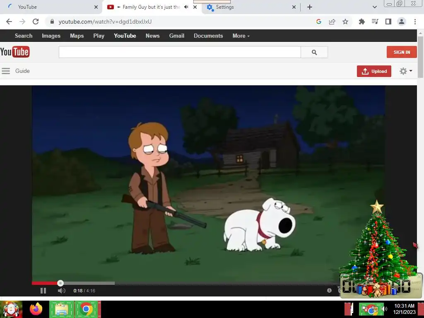This screenshot has height=318, width=424.
Task: Switch to the Settings tab
Action: pyautogui.click(x=251, y=7)
